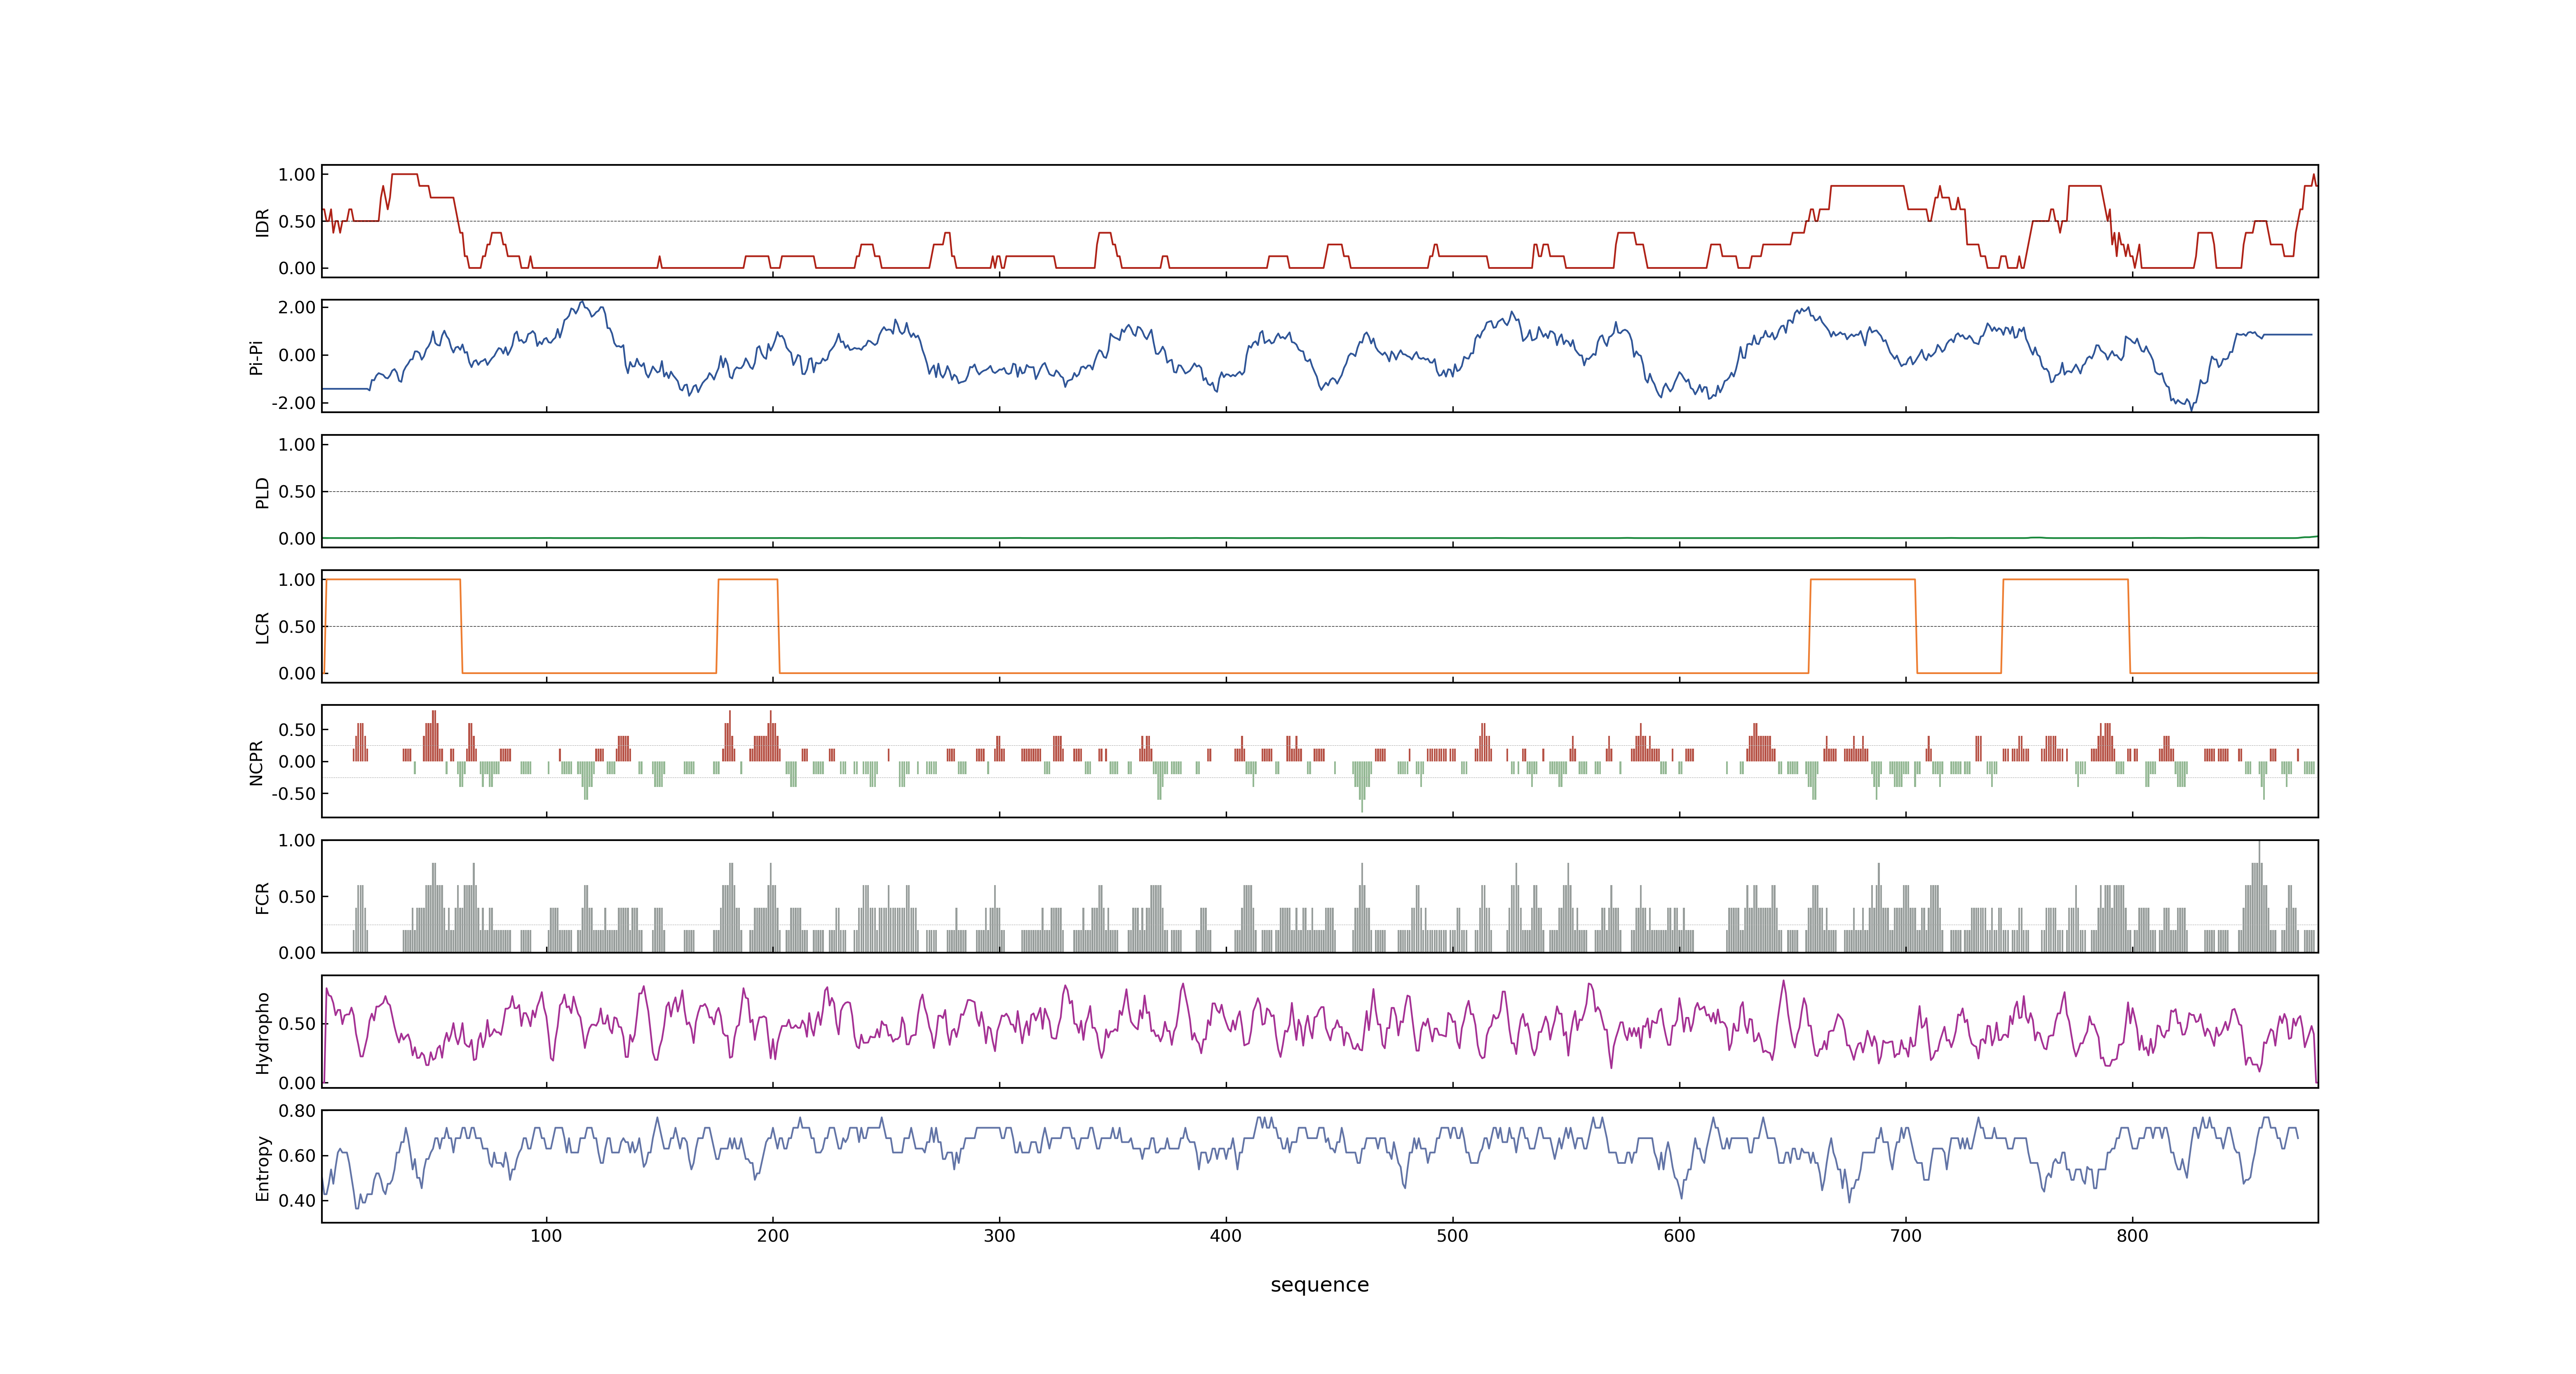
Task: Click the x-axis tick label 700
Action: (1905, 1236)
